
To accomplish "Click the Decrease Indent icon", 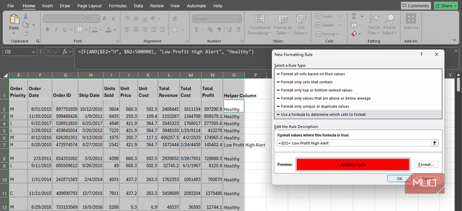I will 153,30.
